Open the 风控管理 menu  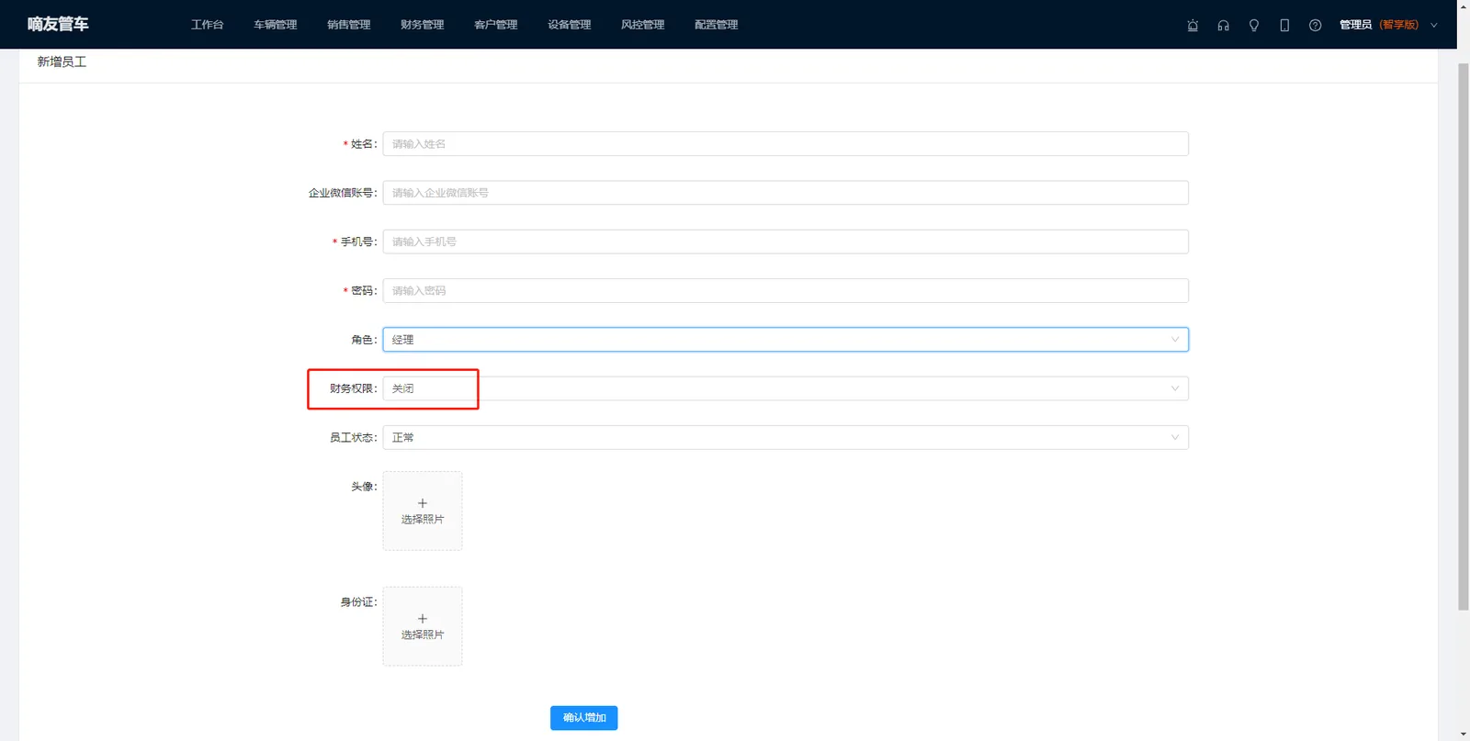pyautogui.click(x=643, y=25)
